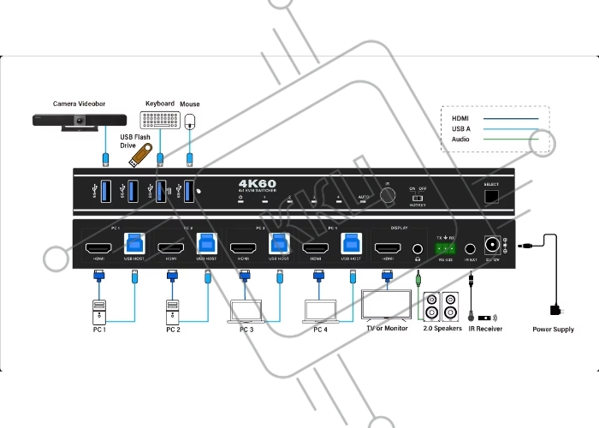The height and width of the screenshot is (428, 599).
Task: Click the round IR sensor on the front panel
Action: [x=388, y=195]
